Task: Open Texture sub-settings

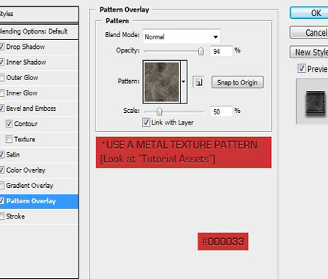Action: tap(25, 139)
